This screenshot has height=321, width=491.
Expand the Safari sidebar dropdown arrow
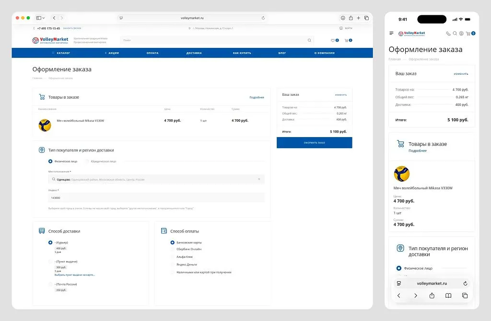click(x=44, y=18)
